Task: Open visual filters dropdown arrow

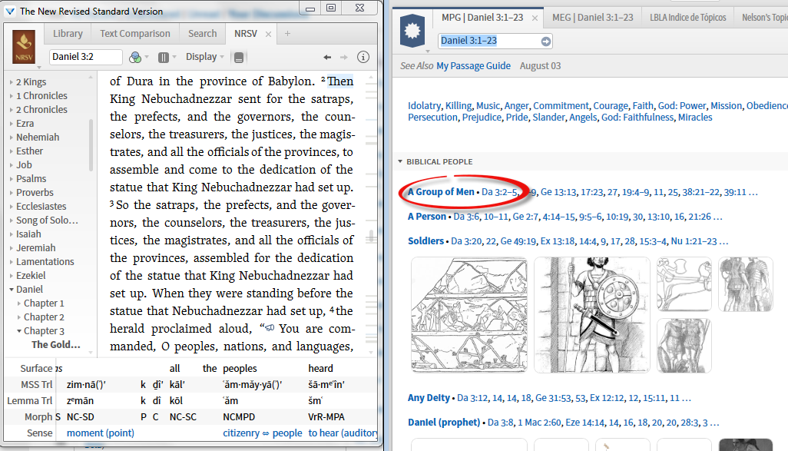Action: click(147, 58)
